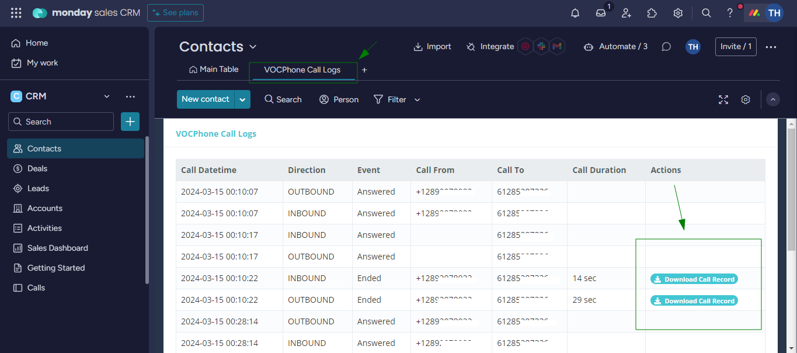This screenshot has height=353, width=797.
Task: Open the inbox tray icon
Action: [x=601, y=13]
